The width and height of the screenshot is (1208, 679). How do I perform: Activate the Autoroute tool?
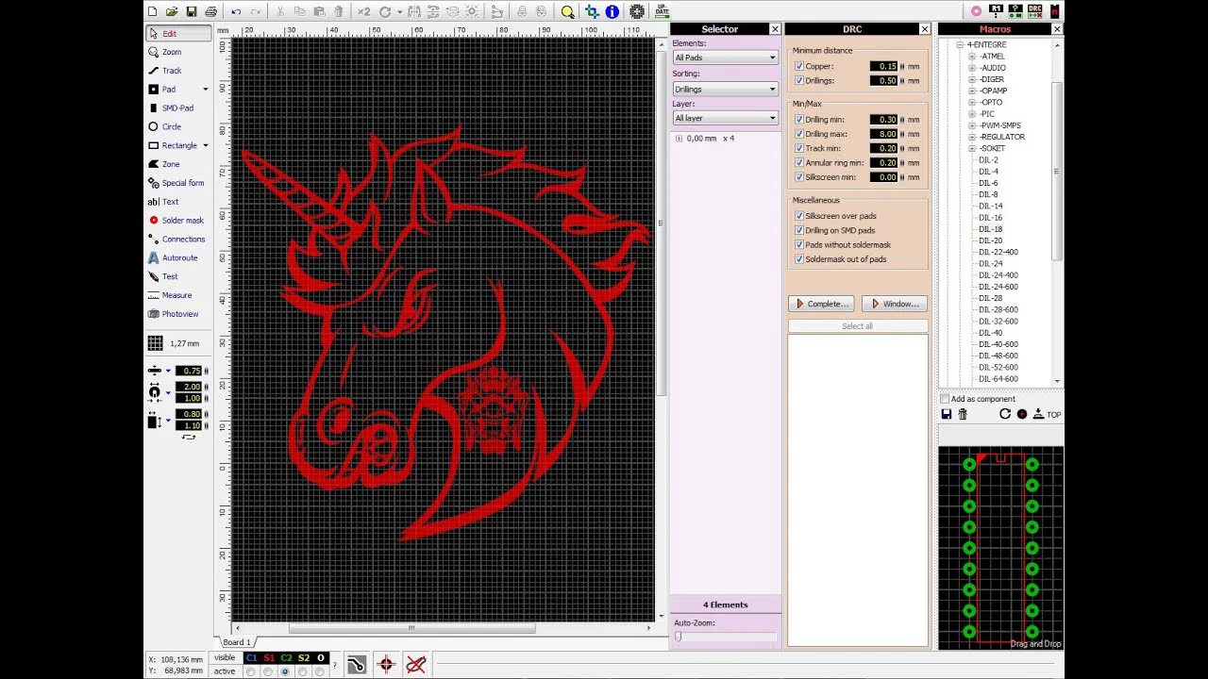[x=178, y=257]
